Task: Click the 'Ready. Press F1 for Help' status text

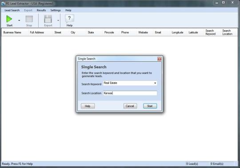Action: [17, 164]
